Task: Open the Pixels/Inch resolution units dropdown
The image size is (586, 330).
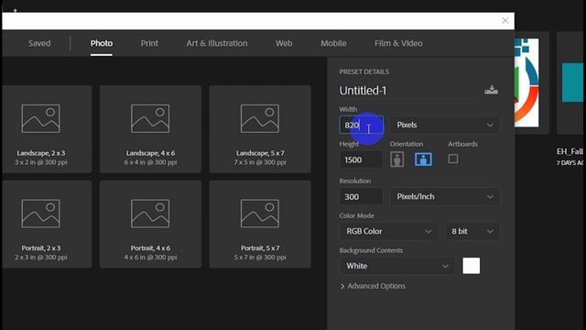Action: pyautogui.click(x=445, y=197)
